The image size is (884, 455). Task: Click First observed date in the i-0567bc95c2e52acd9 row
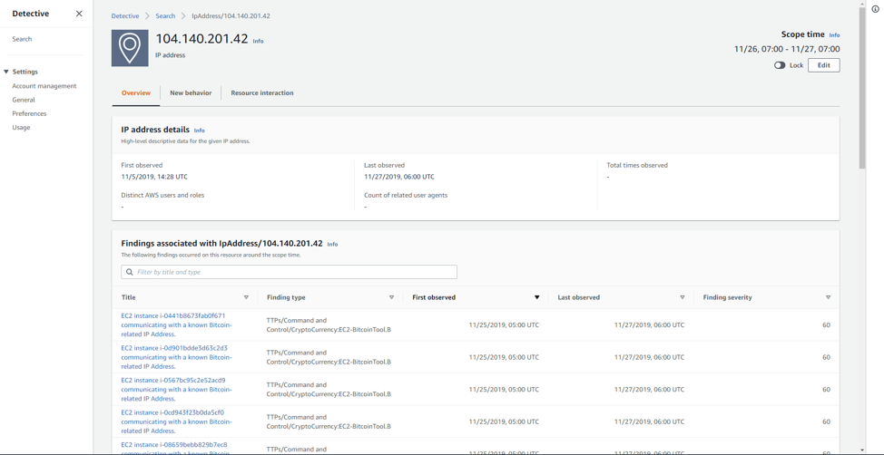(504, 389)
